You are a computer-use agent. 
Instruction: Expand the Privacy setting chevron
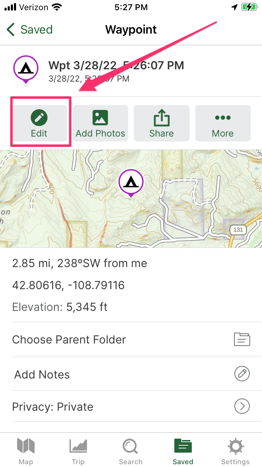[x=242, y=406]
